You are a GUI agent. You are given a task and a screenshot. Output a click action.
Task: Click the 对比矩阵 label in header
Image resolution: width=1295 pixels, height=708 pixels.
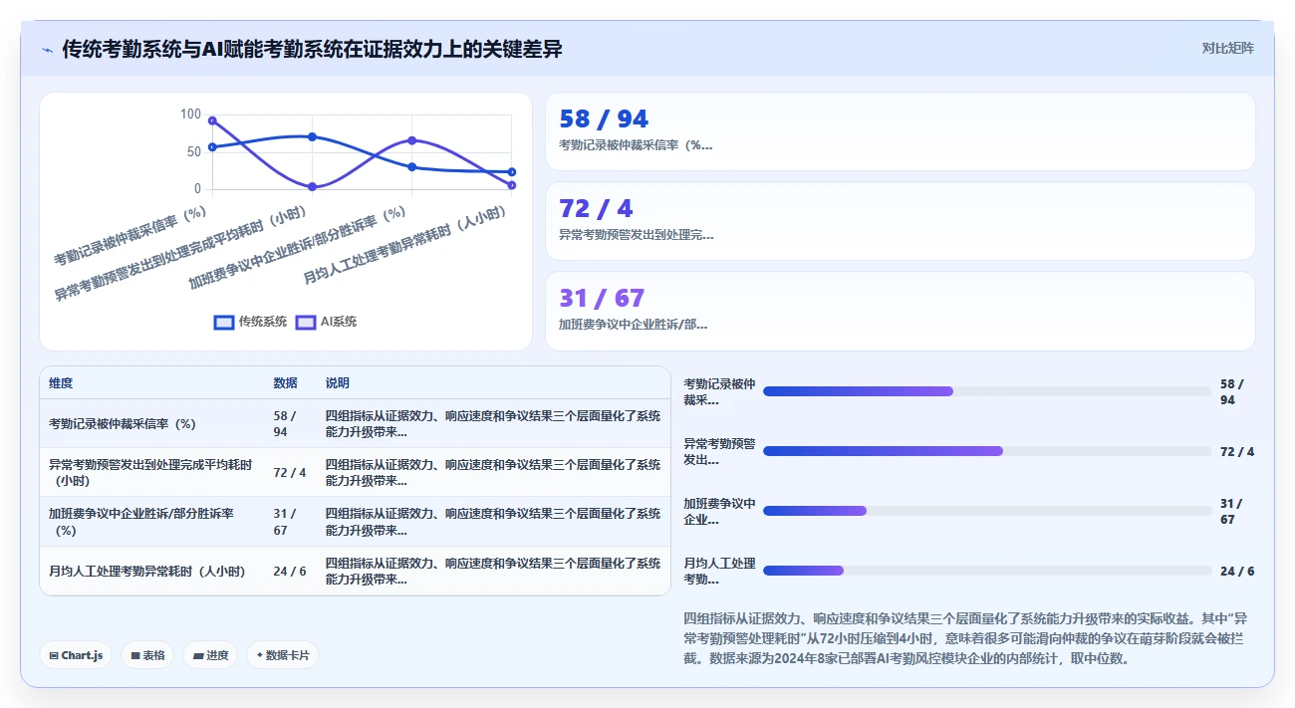pos(1227,48)
